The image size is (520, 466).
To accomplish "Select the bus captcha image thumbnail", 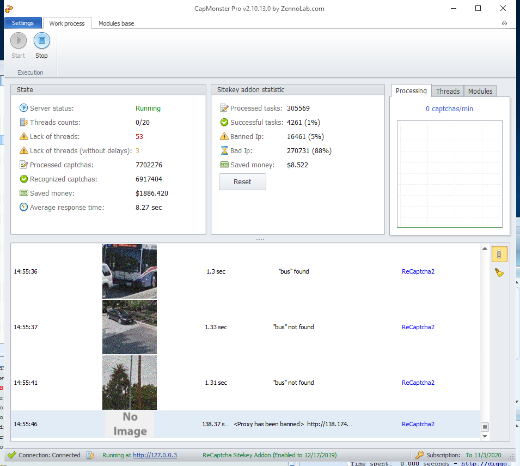I will 130,271.
